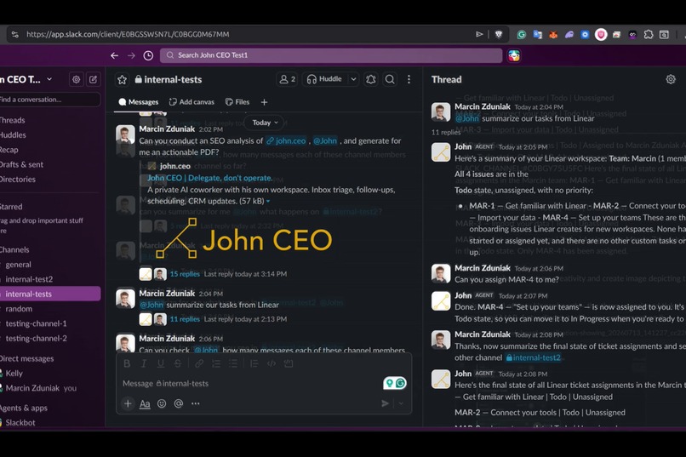Select the random channel

pos(19,309)
